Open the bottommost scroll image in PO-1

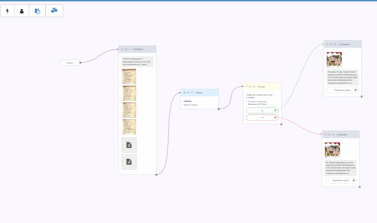(129, 127)
